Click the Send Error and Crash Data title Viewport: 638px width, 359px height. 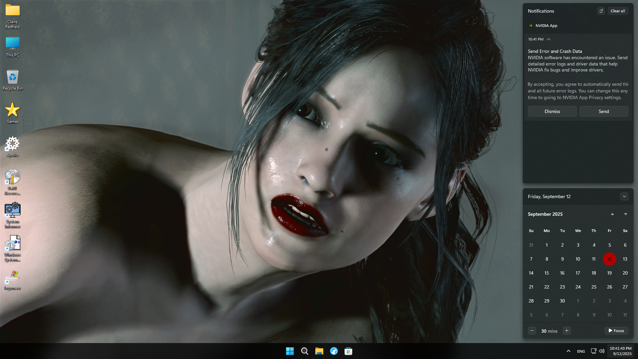[555, 51]
